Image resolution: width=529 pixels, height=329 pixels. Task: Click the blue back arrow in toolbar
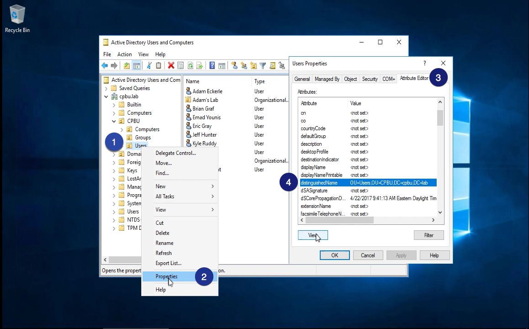105,66
